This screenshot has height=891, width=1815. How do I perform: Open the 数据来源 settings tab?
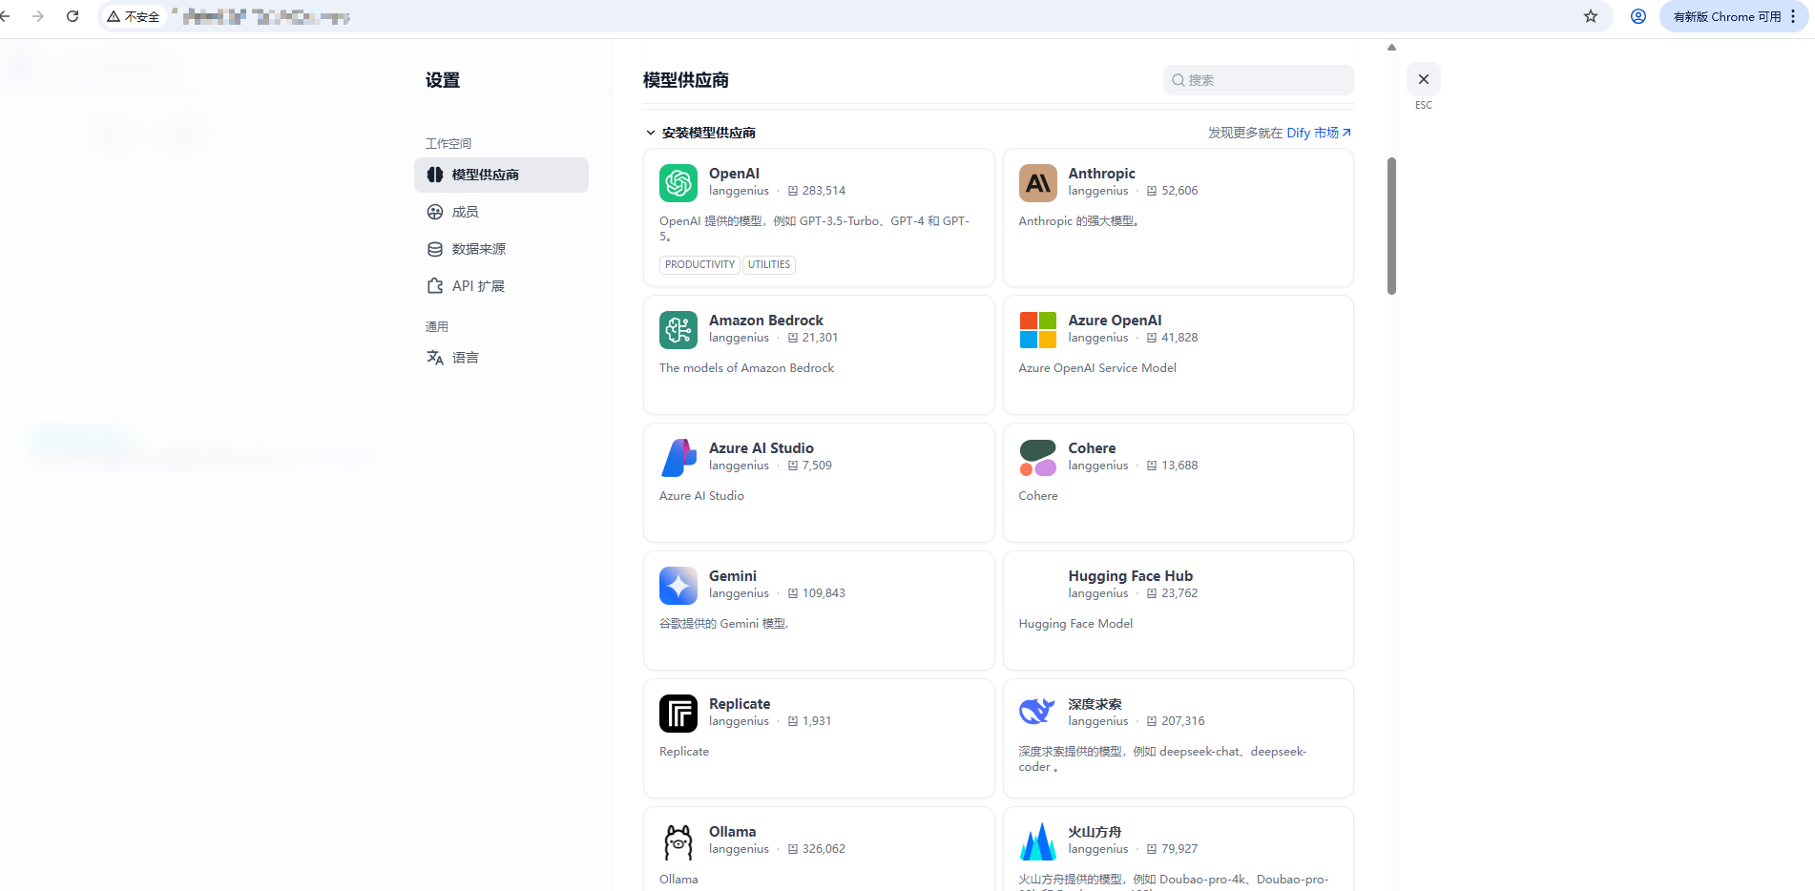pyautogui.click(x=501, y=249)
